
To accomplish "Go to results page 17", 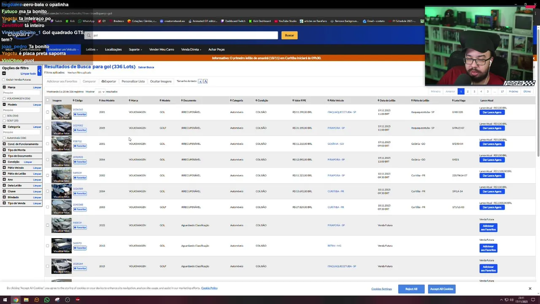I will pos(502,92).
